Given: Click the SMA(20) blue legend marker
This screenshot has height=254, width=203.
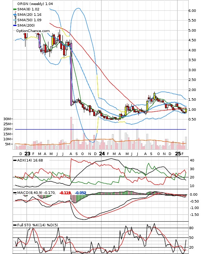Looking at the screenshot, I should pyautogui.click(x=15, y=15).
